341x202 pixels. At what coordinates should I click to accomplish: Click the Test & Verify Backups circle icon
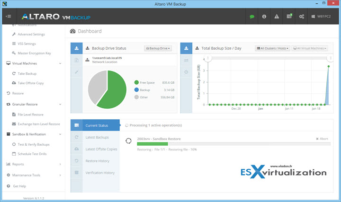[x=14, y=144]
